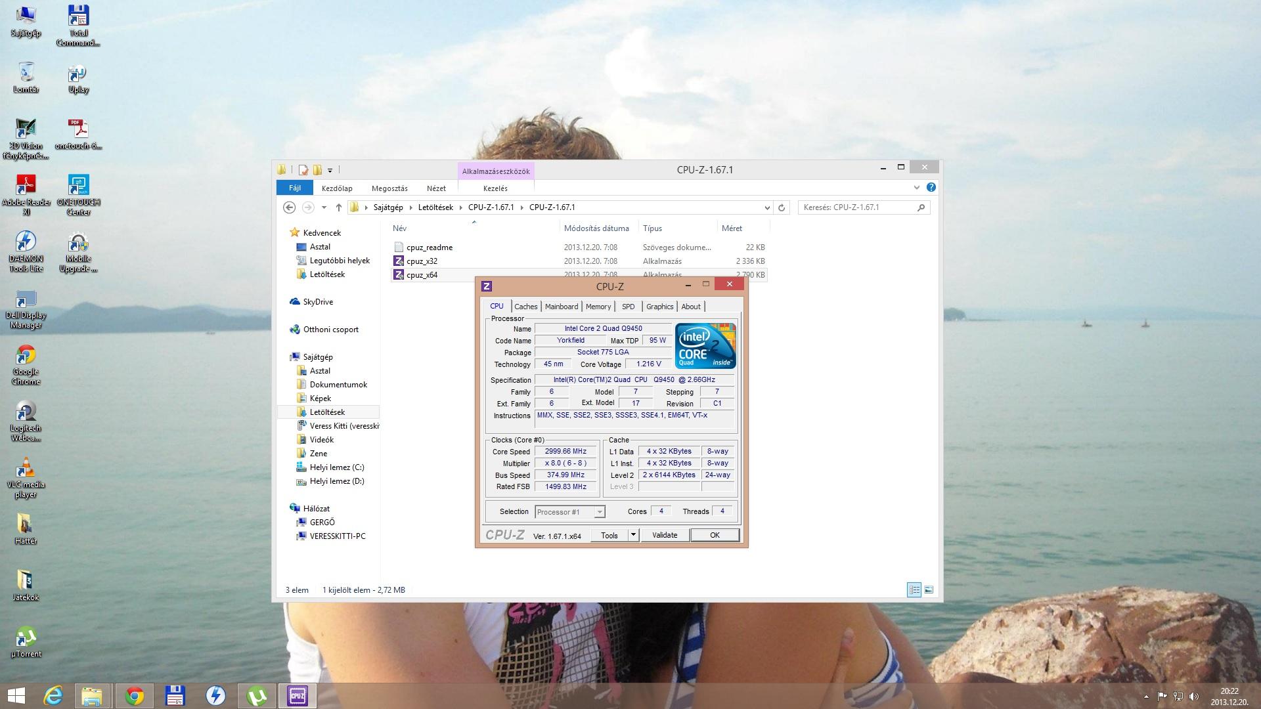Open the Kezelés ribbon tab
The height and width of the screenshot is (709, 1261).
495,188
